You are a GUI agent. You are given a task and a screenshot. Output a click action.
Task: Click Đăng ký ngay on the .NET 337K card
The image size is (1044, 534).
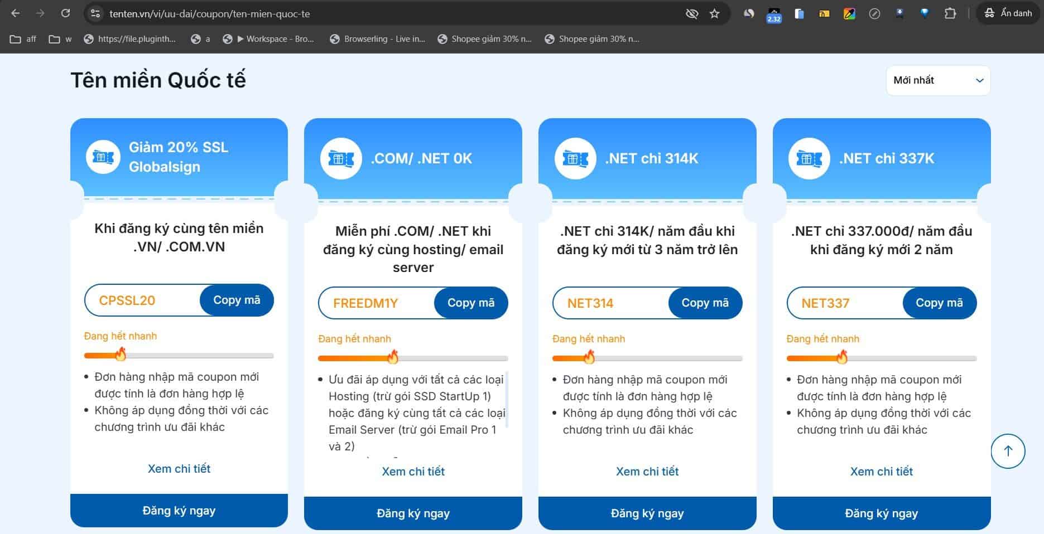881,513
